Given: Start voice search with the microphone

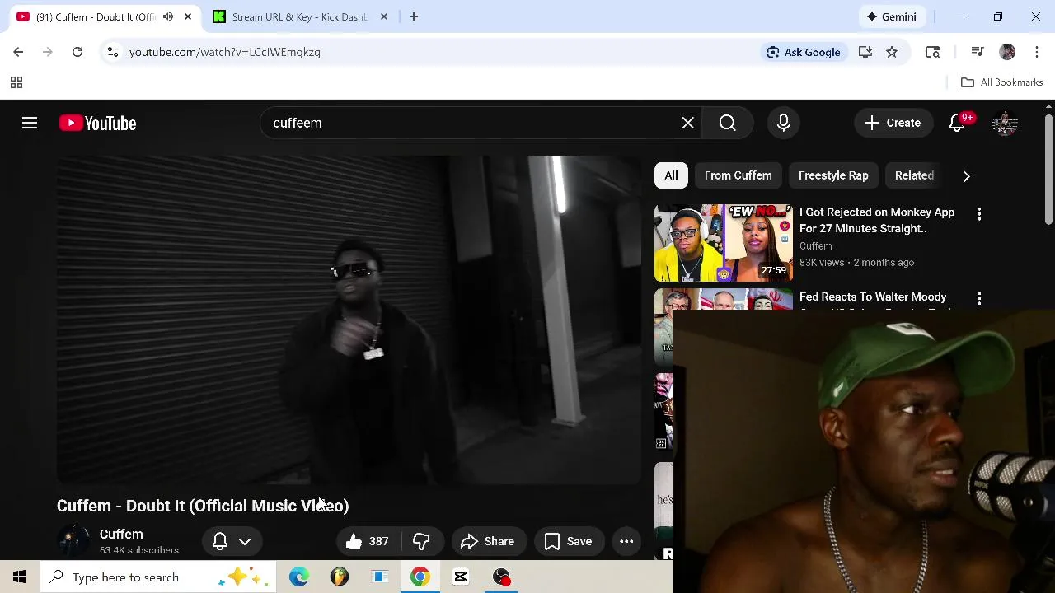Looking at the screenshot, I should (x=784, y=123).
